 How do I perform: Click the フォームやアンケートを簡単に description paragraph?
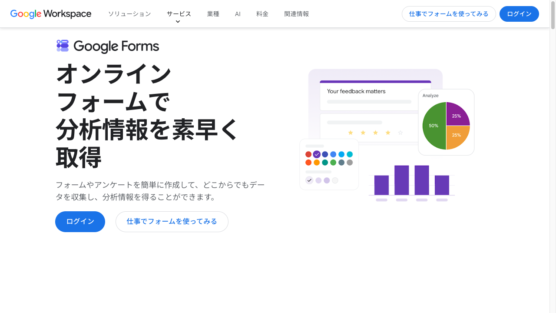point(160,191)
